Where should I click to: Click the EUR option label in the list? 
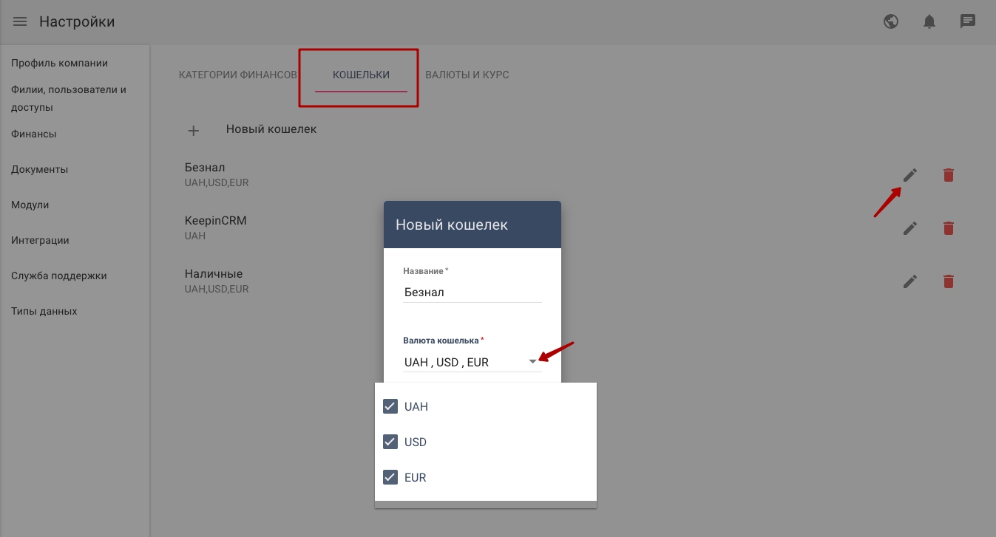(416, 478)
